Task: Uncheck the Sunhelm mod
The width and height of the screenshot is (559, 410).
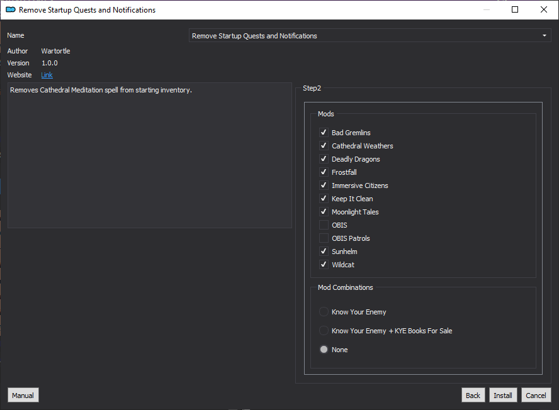Action: [x=324, y=251]
